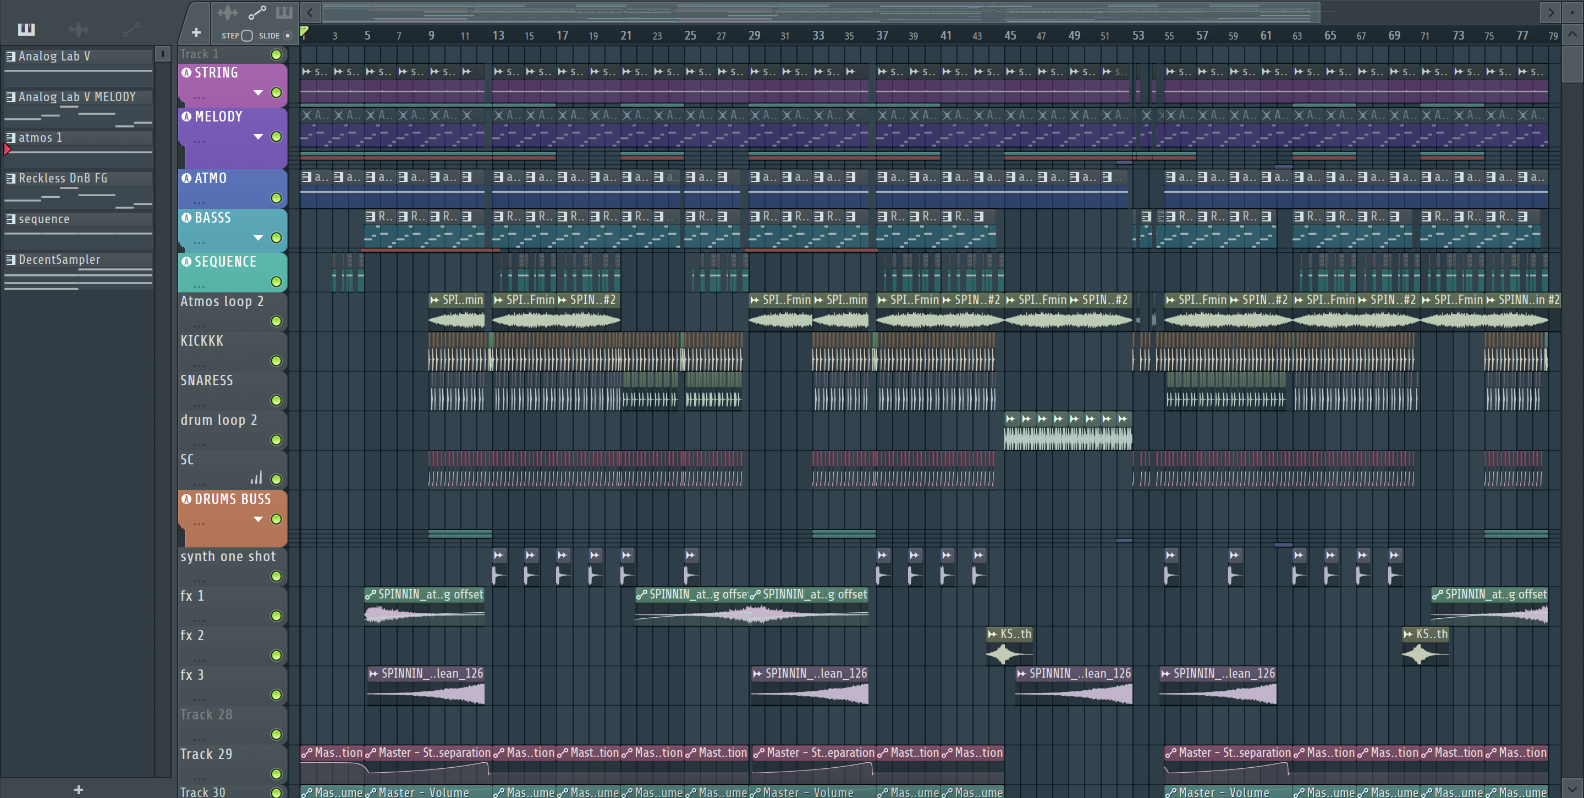Toggle the SLIDE radio option
1584x798 pixels.
click(x=287, y=36)
